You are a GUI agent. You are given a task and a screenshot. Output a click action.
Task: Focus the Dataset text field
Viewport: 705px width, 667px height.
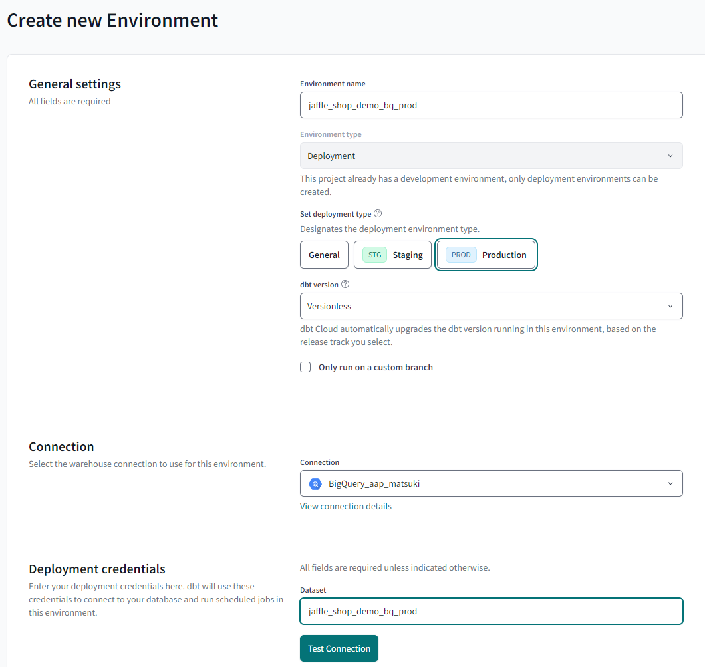[491, 611]
